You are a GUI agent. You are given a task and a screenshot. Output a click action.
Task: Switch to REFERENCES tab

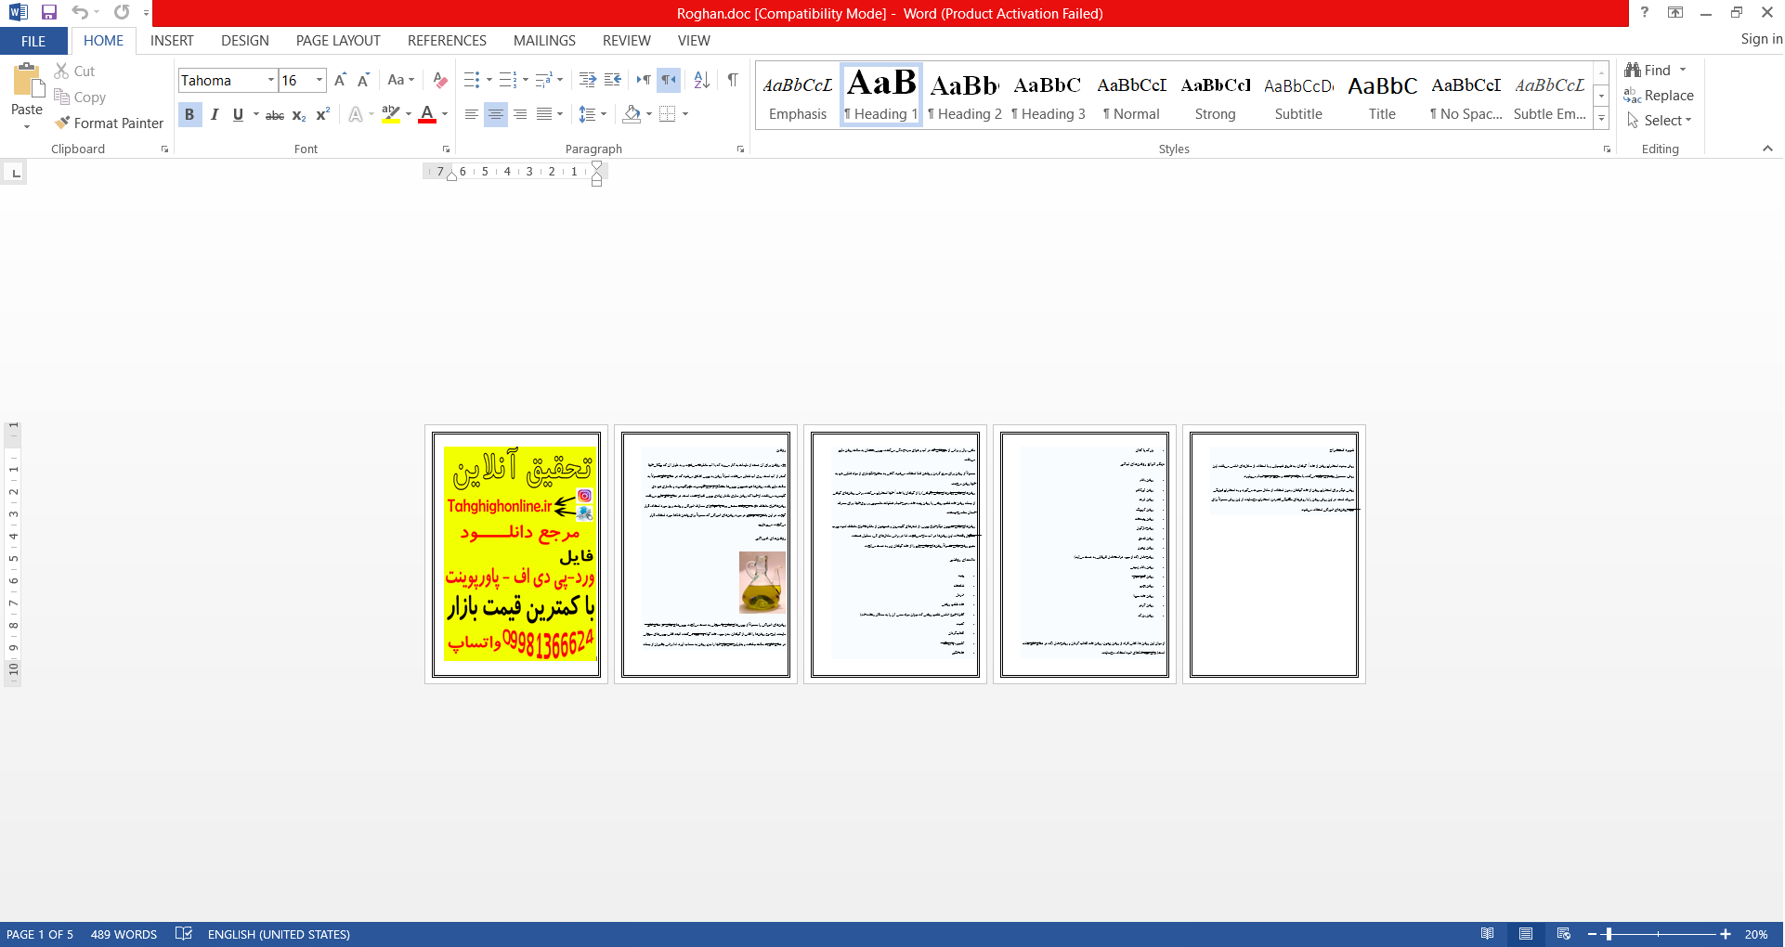(447, 41)
